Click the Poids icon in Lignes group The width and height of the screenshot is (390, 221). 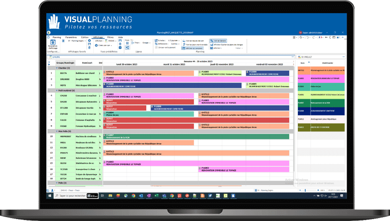pyautogui.click(x=127, y=43)
